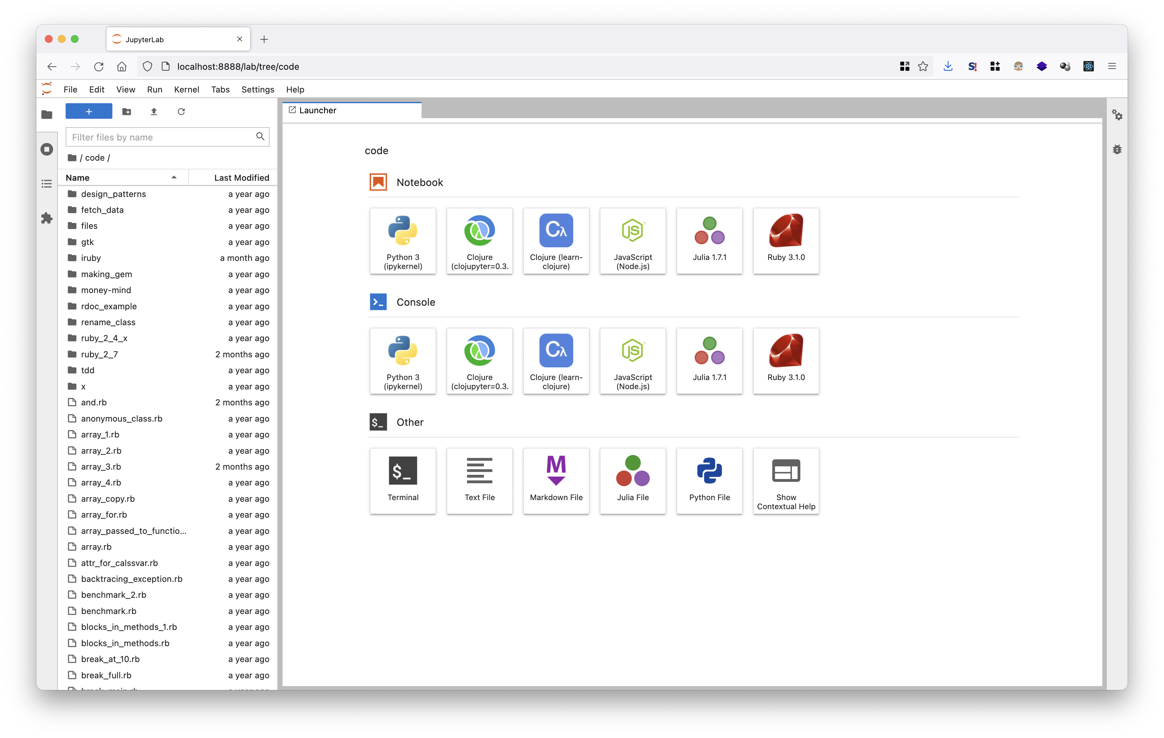Viewport: 1164px width, 738px height.
Task: Create a new Markdown File
Action: coord(556,481)
